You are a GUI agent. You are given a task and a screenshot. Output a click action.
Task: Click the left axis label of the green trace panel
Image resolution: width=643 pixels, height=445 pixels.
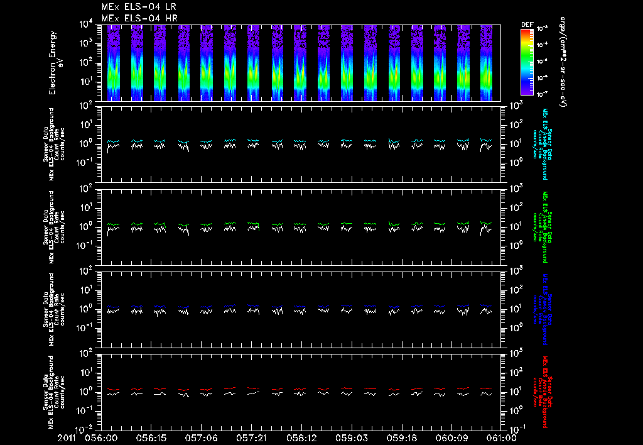54,227
